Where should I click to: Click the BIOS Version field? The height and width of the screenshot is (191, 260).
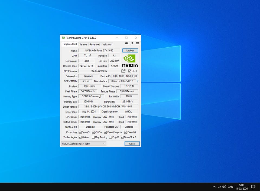[99, 71]
